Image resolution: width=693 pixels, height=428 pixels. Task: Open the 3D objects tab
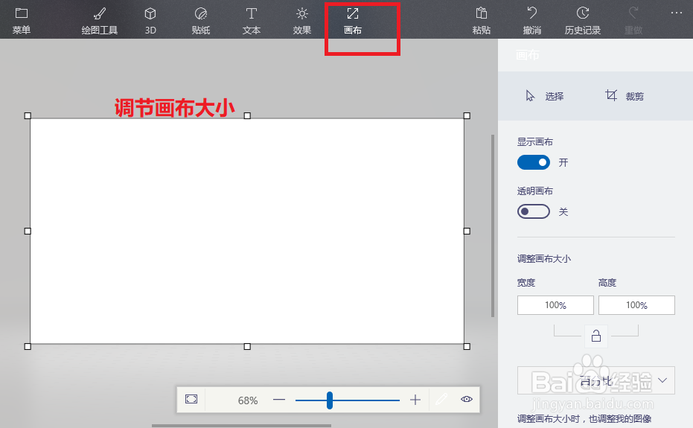click(150, 21)
